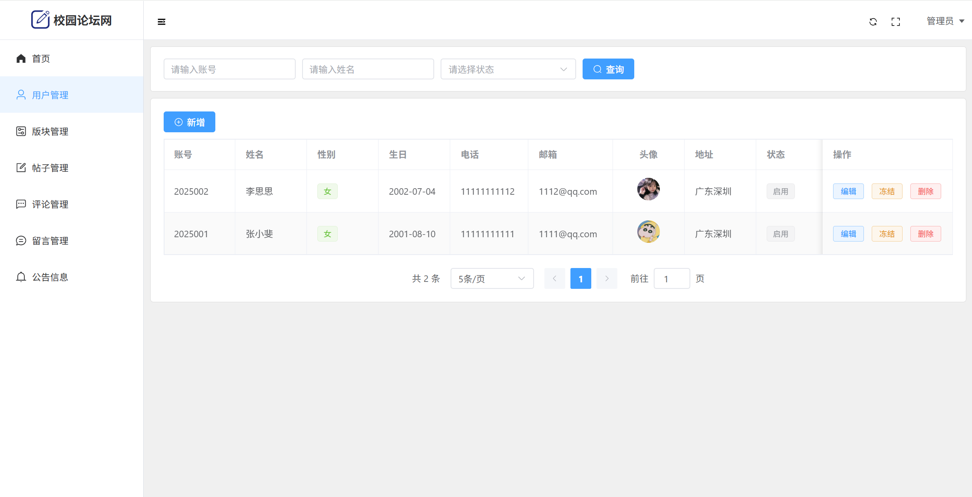
Task: Click 编辑 for user 李思思
Action: tap(848, 192)
